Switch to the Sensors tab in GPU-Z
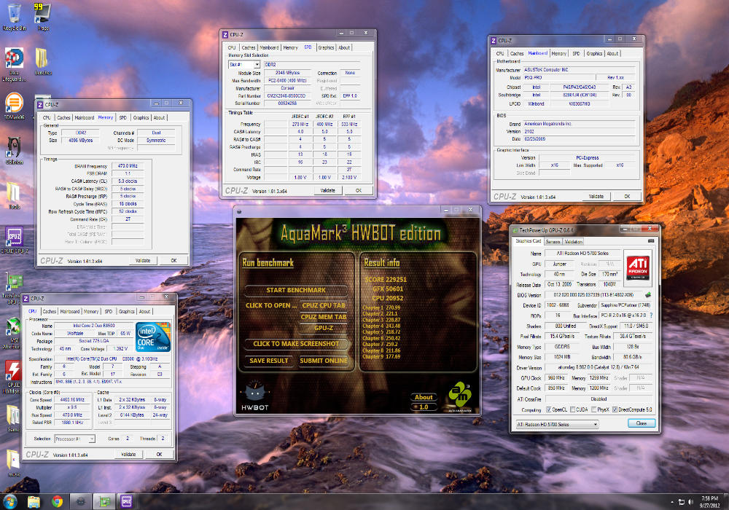The image size is (729, 510). pos(553,242)
